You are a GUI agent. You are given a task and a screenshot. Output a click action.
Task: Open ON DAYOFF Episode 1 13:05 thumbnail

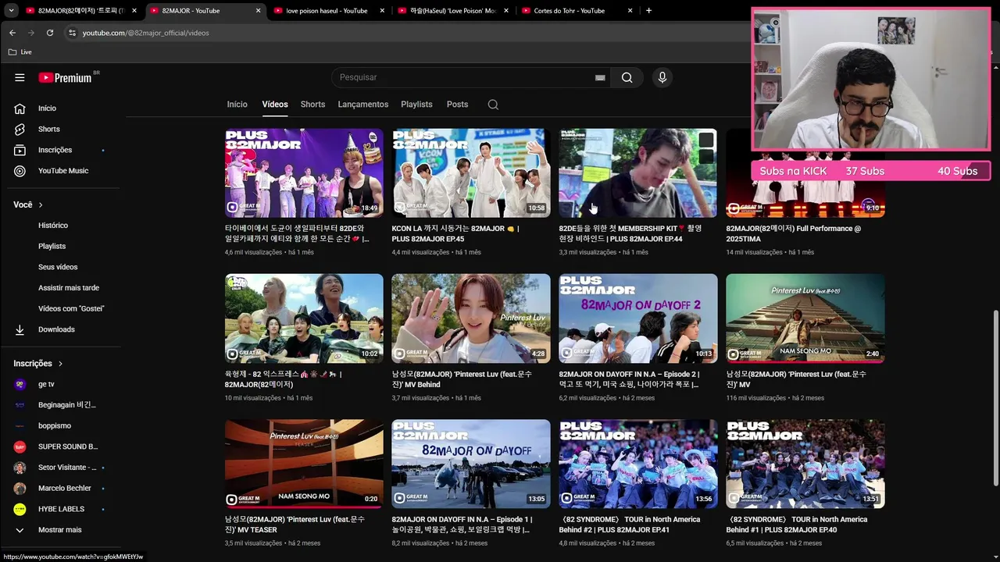(471, 464)
